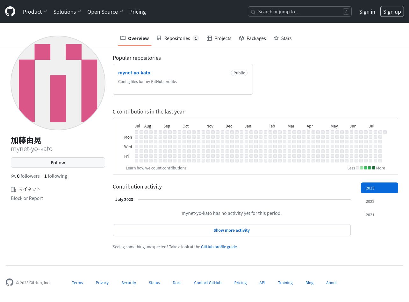Click the July 2023 activity heading
This screenshot has height=302, width=409.
tap(124, 199)
